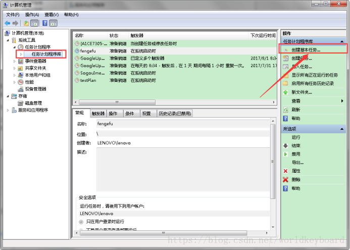
Task: Click 运行 action in 所选项
Action: click(x=296, y=137)
